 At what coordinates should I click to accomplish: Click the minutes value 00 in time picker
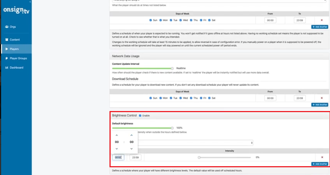point(132,142)
